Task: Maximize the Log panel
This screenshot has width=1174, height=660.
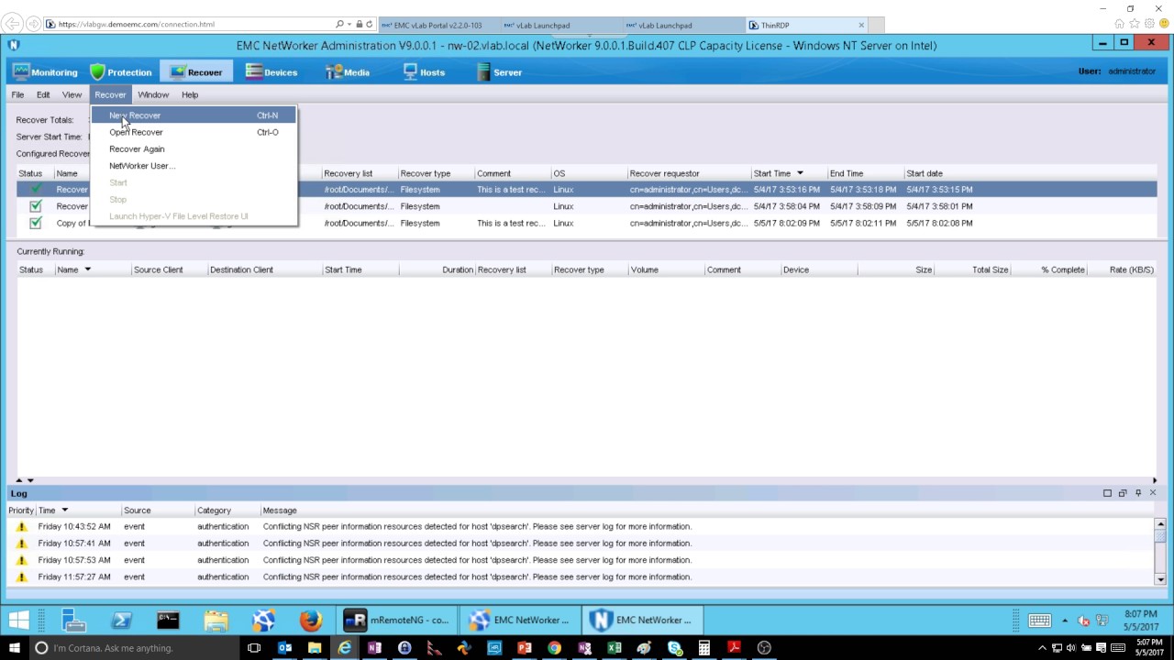Action: coord(1107,493)
